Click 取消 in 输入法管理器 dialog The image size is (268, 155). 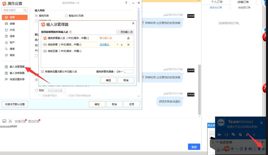126,80
